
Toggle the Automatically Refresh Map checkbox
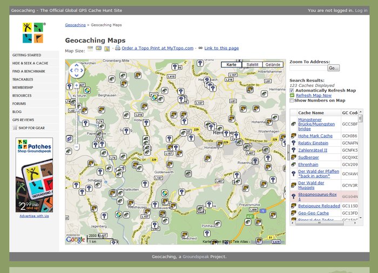292,90
